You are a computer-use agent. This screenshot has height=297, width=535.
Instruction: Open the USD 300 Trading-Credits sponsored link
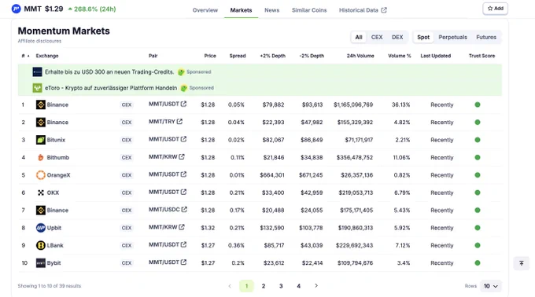point(109,71)
